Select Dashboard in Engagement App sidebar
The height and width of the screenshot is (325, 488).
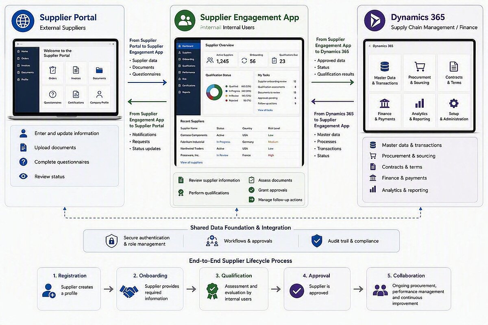(188, 46)
